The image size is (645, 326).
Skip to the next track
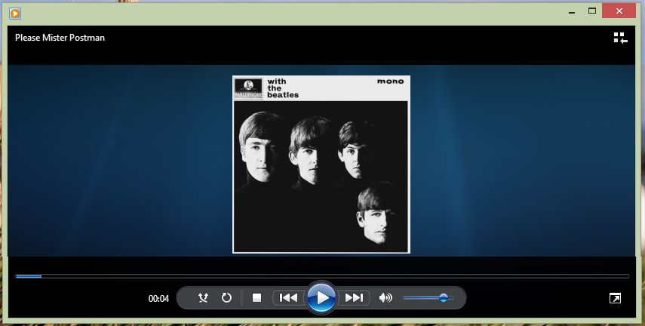click(354, 297)
